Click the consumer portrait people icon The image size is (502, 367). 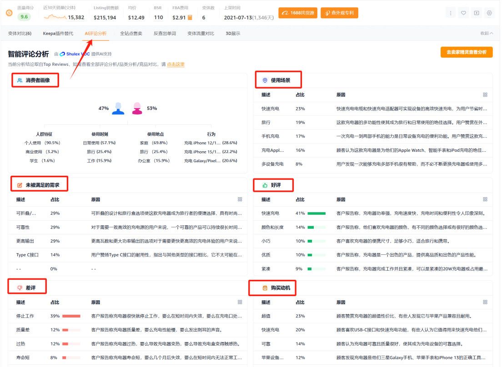20,80
